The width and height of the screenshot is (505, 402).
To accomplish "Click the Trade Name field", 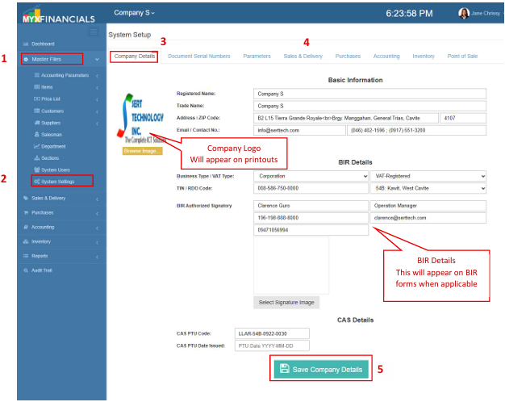I will 369,106.
